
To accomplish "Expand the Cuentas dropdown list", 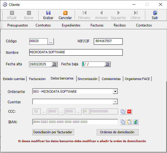I will click(115, 102).
